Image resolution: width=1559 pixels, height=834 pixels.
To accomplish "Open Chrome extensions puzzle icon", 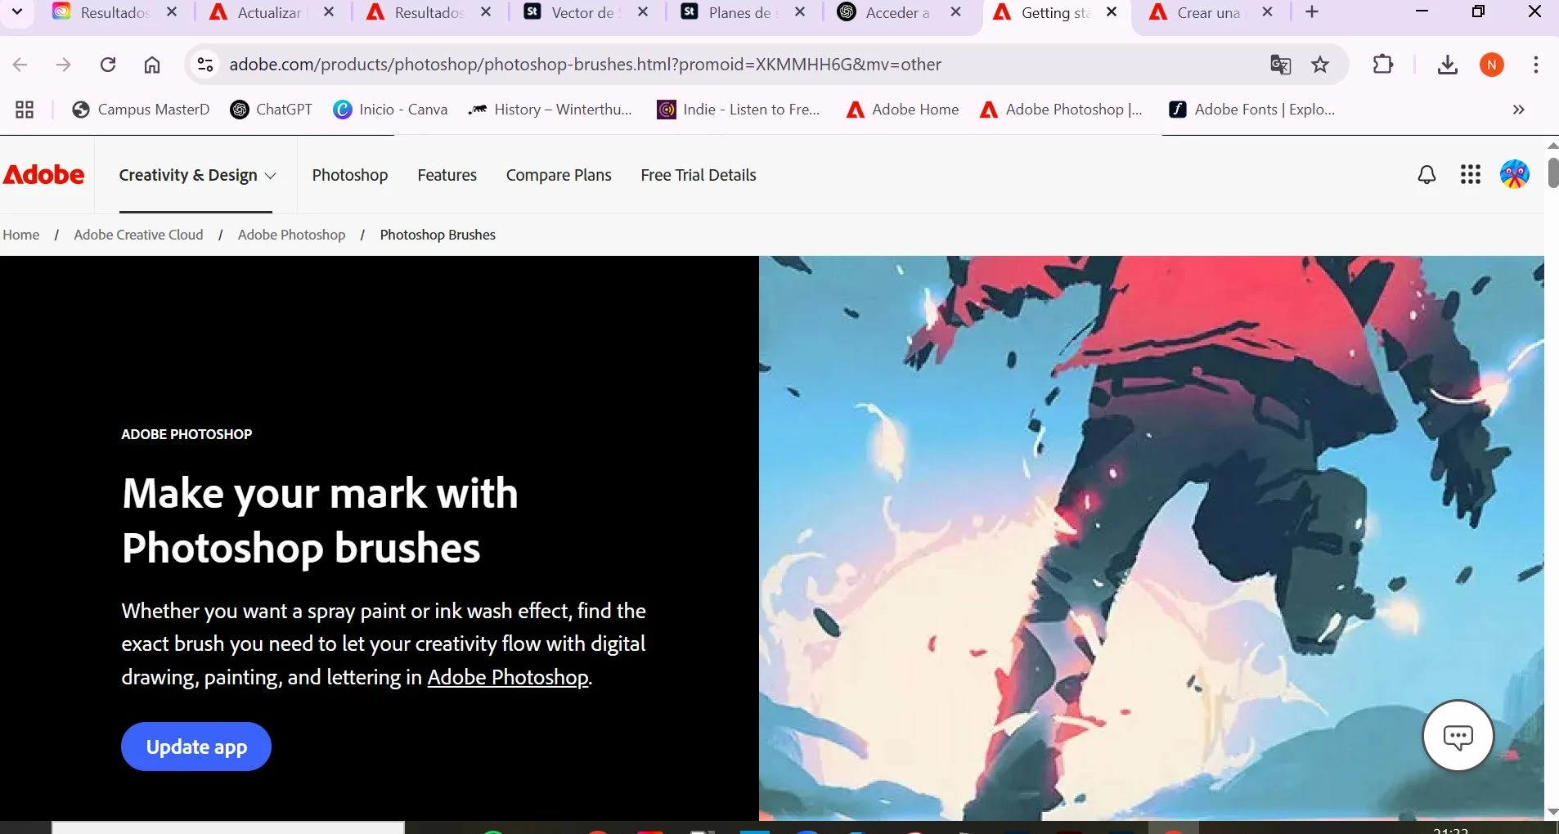I will click(1383, 64).
